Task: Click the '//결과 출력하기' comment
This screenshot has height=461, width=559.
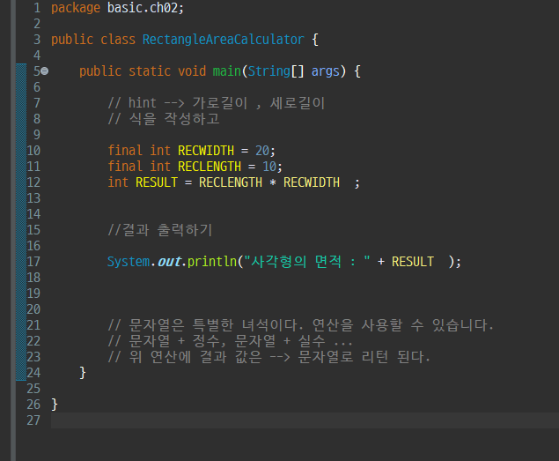Action: click(x=160, y=229)
